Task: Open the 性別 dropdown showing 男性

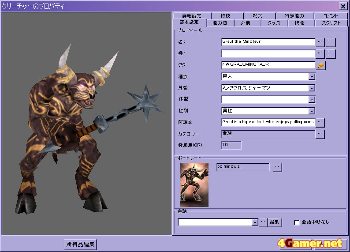Action: pos(312,111)
